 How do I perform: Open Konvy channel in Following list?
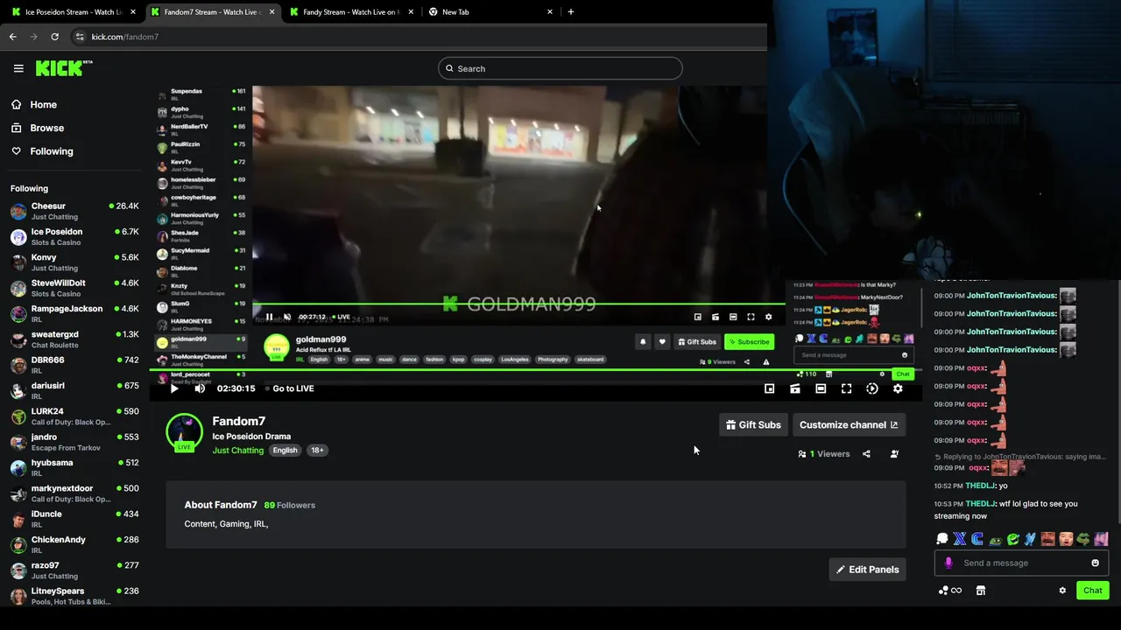[74, 262]
